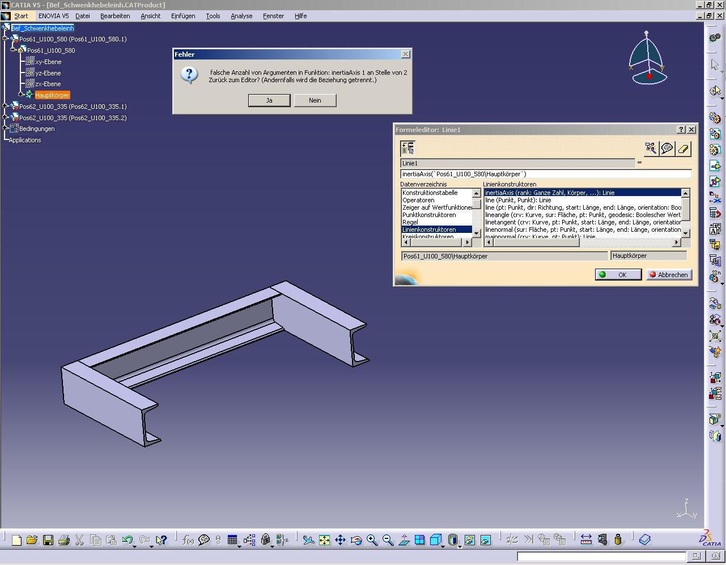726x565 pixels.
Task: Zoom out with the magnifier minus
Action: 388,540
